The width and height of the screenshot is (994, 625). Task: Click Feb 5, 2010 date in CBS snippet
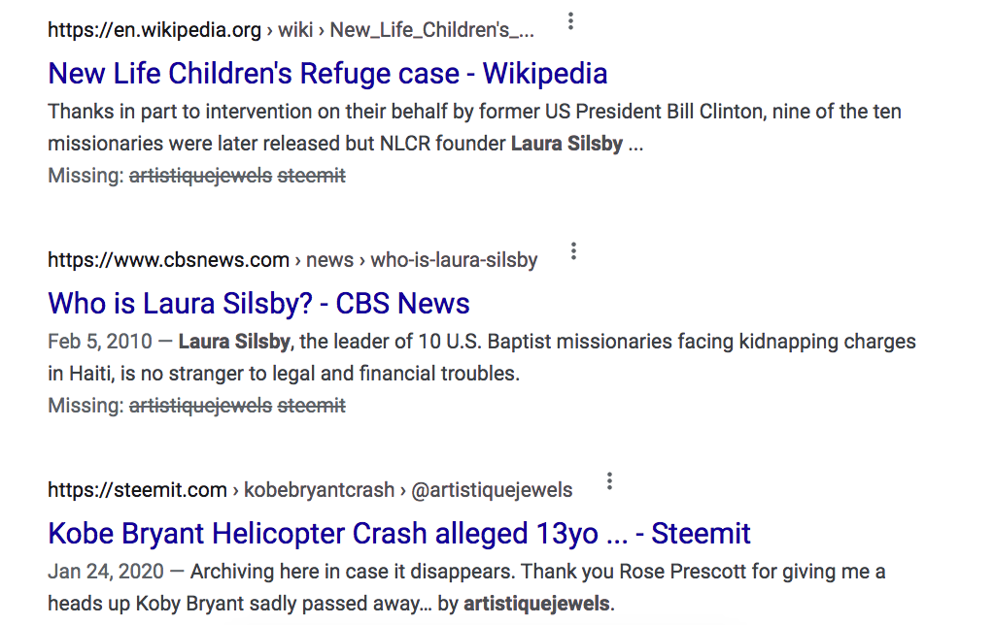tap(100, 342)
